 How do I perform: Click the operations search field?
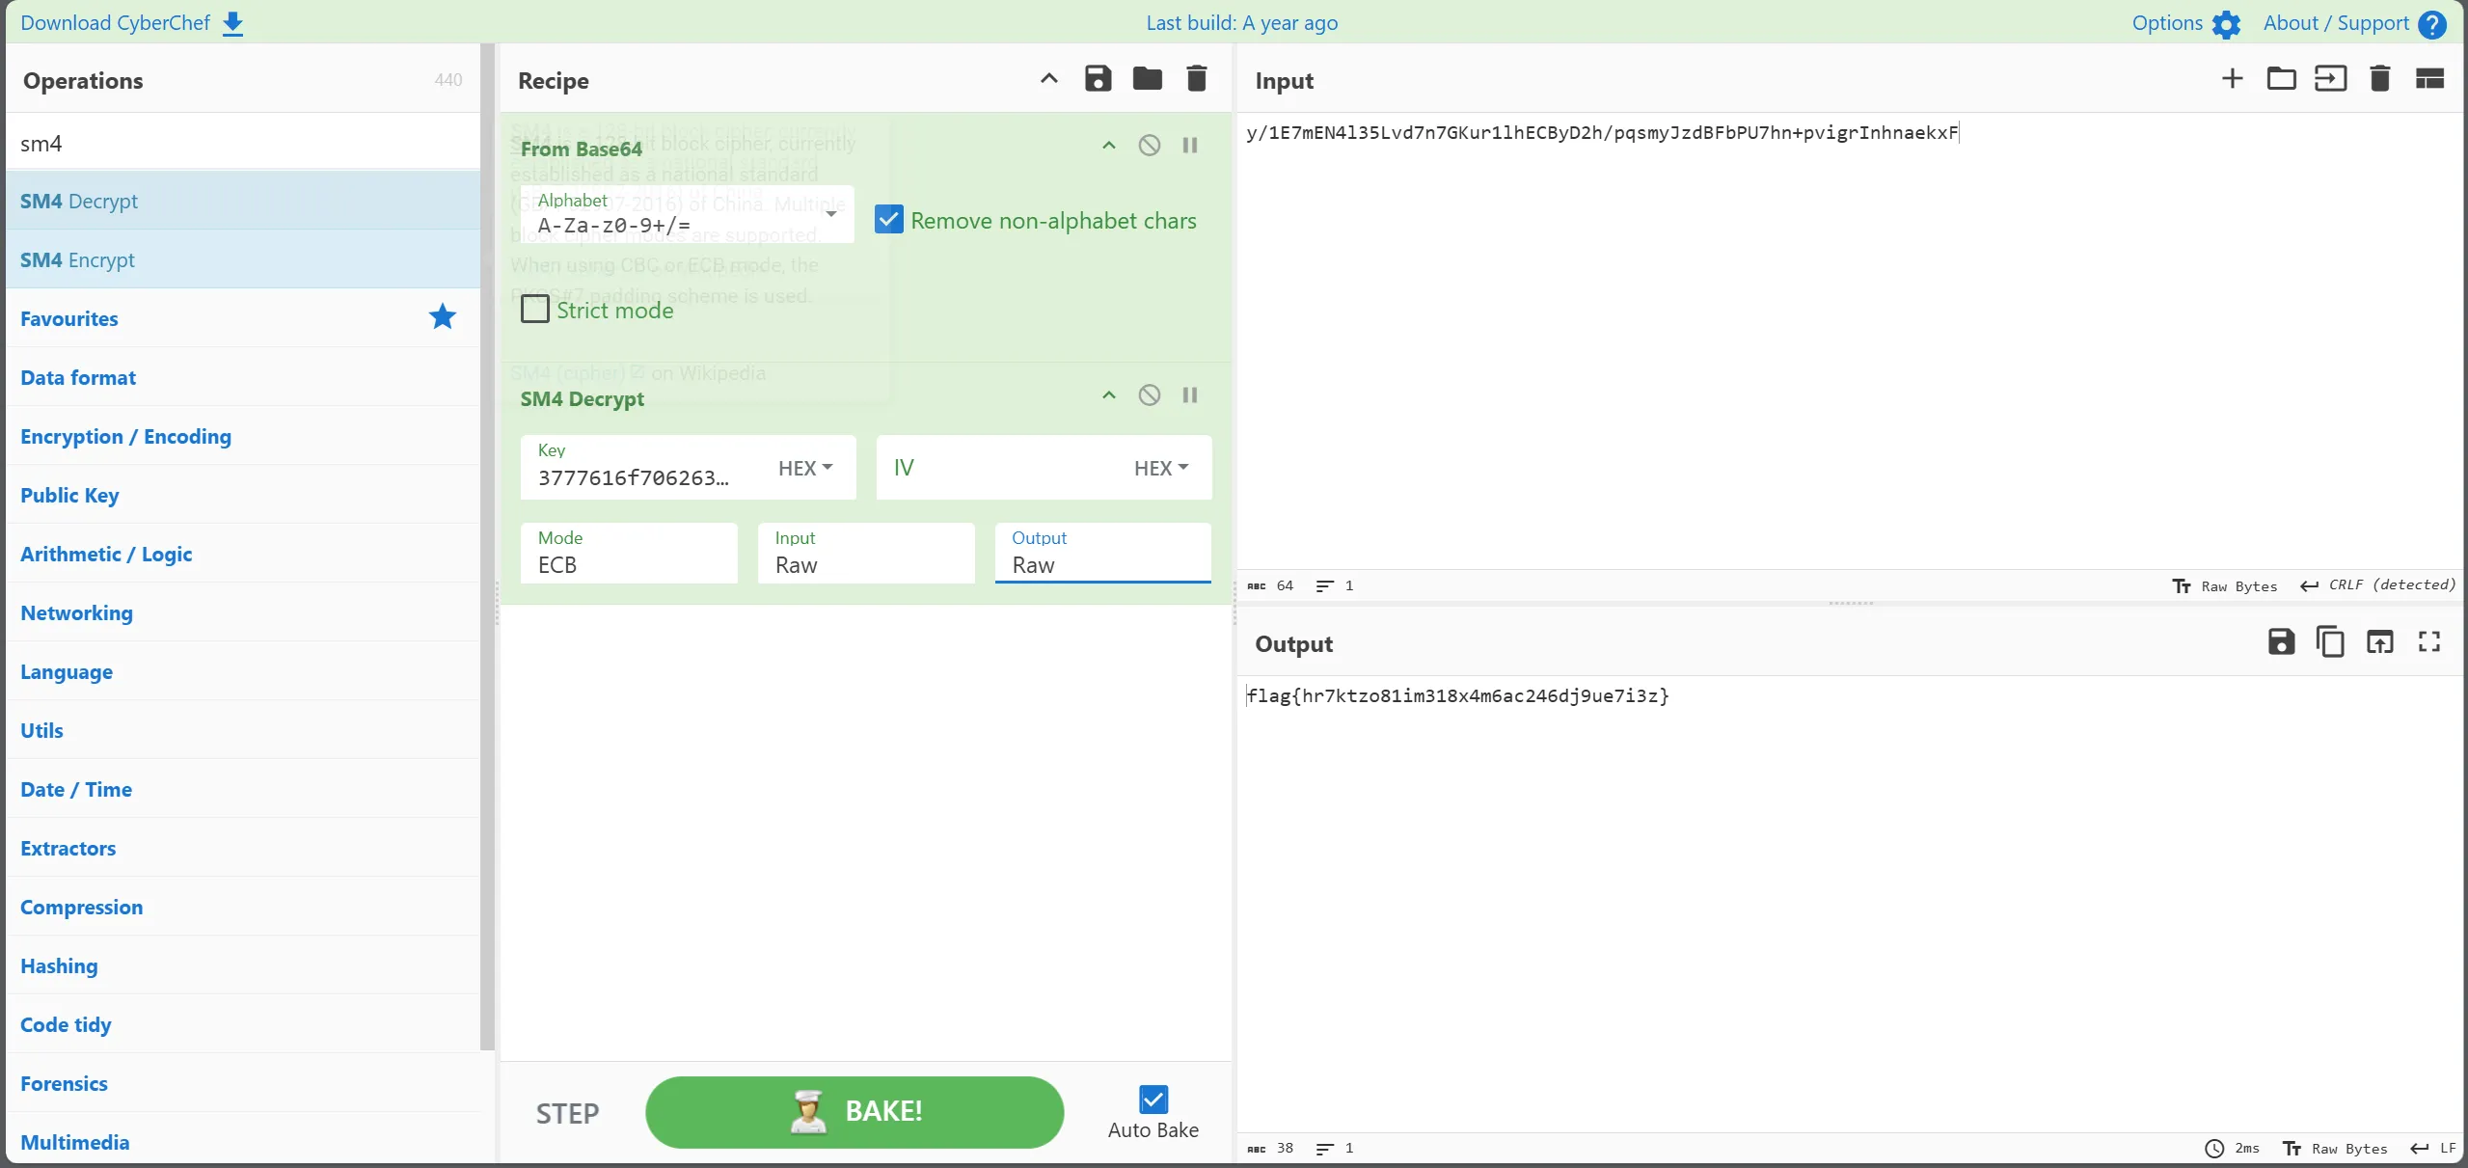(x=241, y=144)
